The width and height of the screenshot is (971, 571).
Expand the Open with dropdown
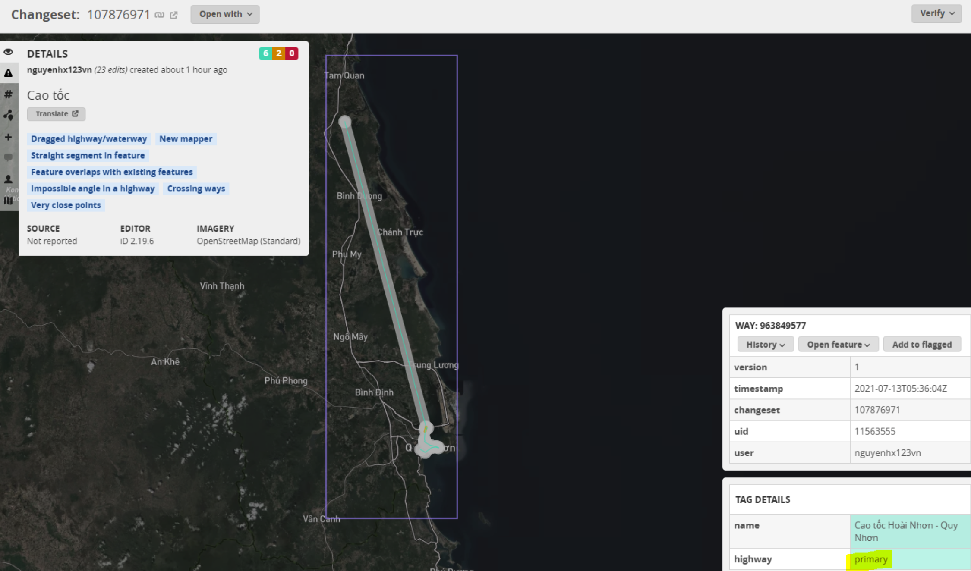(225, 14)
